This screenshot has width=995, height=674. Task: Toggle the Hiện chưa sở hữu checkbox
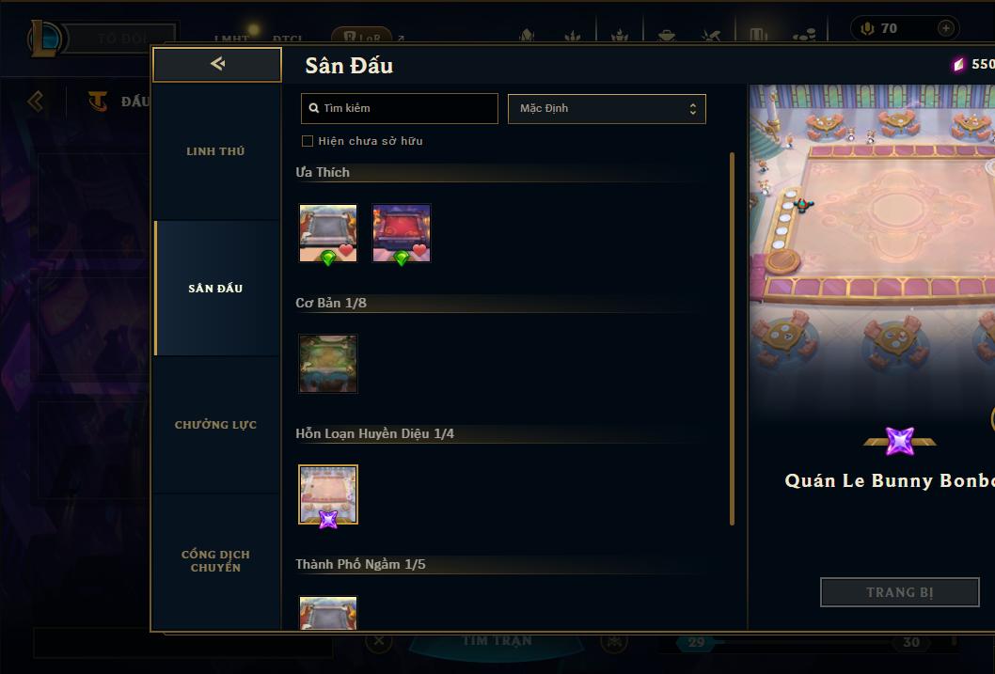click(308, 141)
